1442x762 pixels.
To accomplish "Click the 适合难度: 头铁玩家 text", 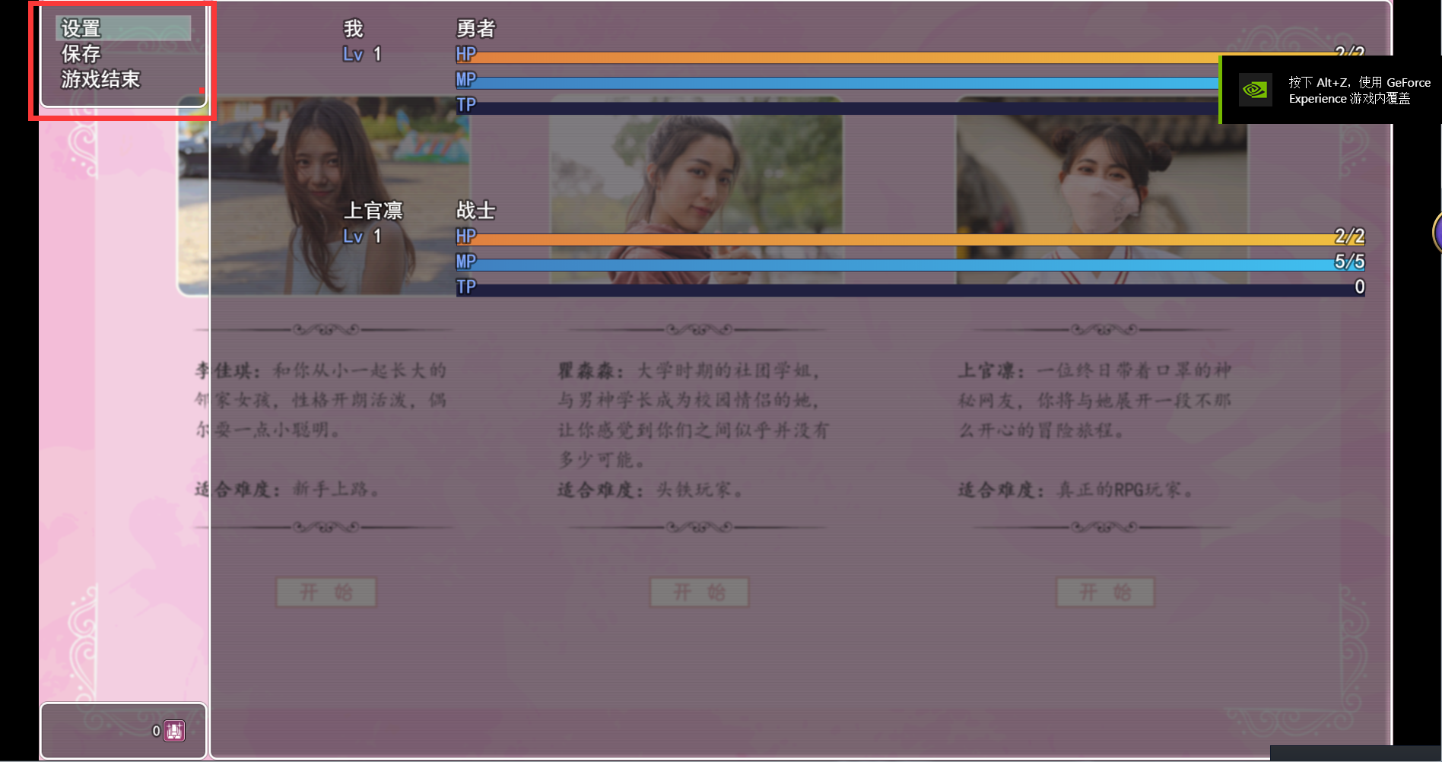I will (651, 489).
